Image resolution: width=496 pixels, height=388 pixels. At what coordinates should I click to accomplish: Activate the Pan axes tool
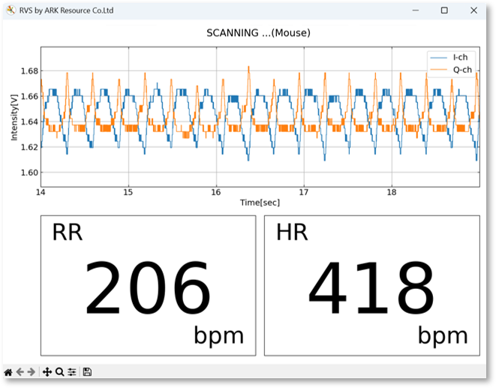[x=47, y=372]
